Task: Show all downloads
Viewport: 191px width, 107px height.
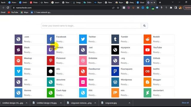Action: click(x=185, y=103)
